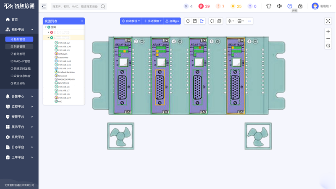The width and height of the screenshot is (336, 189).
Task: Click the circular sync arrows icon
Action: pyautogui.click(x=212, y=21)
